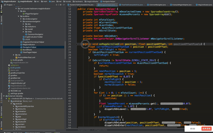Click the lucode breadcrumb in navigation bar
Screen dimensions: 213x133
[x=67, y=1]
